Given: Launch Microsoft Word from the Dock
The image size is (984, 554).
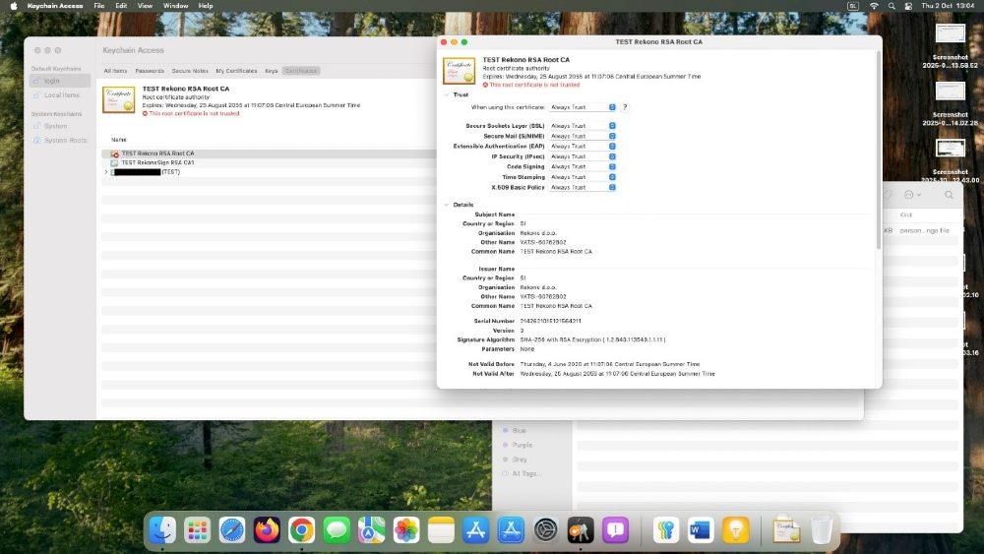Looking at the screenshot, I should coord(701,530).
